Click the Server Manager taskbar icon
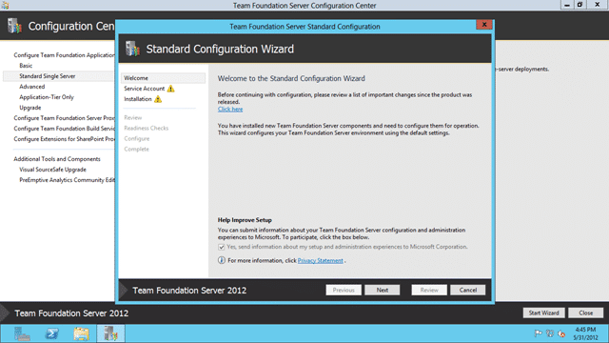 point(22,333)
